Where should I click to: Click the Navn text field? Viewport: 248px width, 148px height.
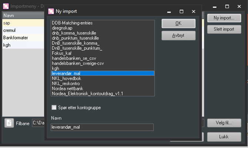tap(102, 127)
